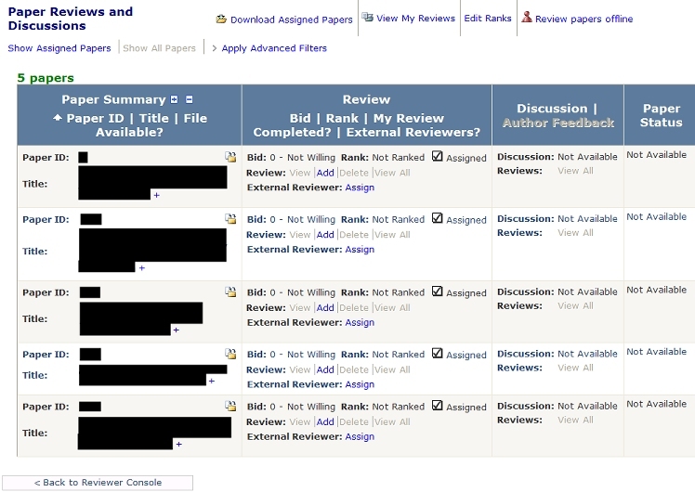Click the second paper's file download icon
The width and height of the screenshot is (695, 492).
(x=230, y=220)
